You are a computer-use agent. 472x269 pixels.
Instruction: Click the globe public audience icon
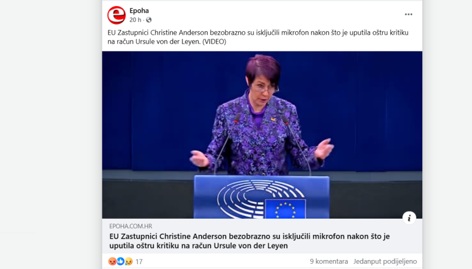point(149,20)
